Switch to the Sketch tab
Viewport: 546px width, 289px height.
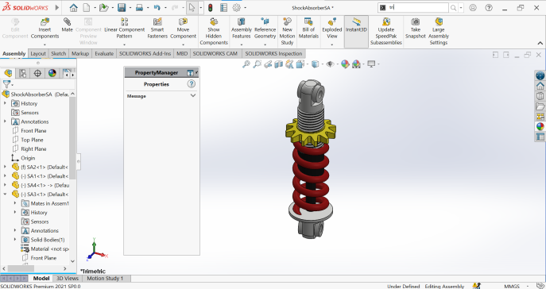click(x=59, y=53)
